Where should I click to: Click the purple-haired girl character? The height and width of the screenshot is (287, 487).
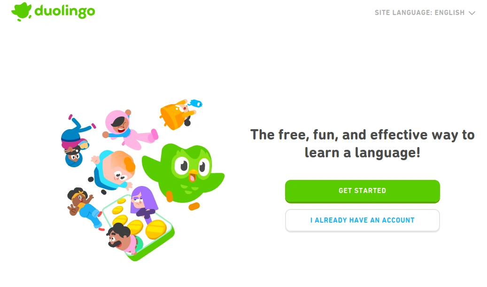pos(143,202)
